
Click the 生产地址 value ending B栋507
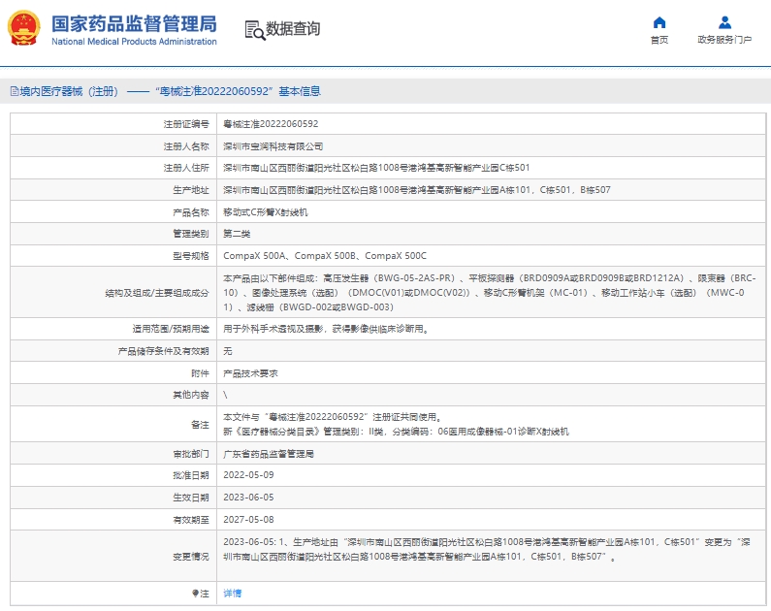point(416,190)
